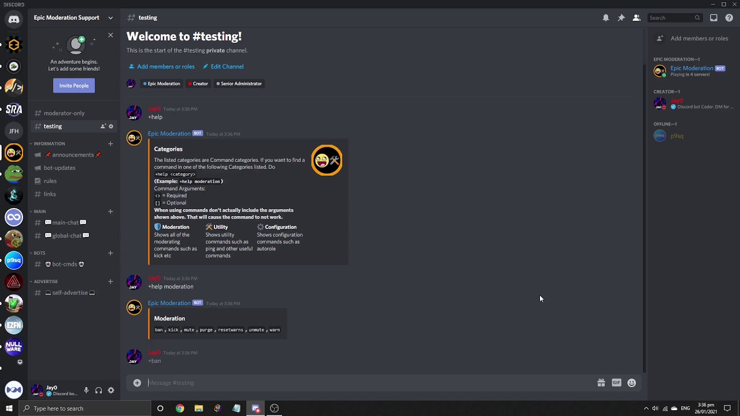Open the JFH server
The image size is (740, 416).
click(14, 131)
